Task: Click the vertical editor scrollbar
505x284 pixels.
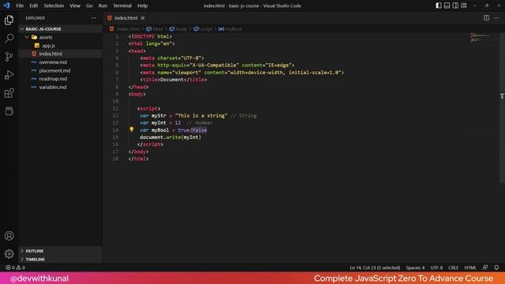Action: click(502, 108)
